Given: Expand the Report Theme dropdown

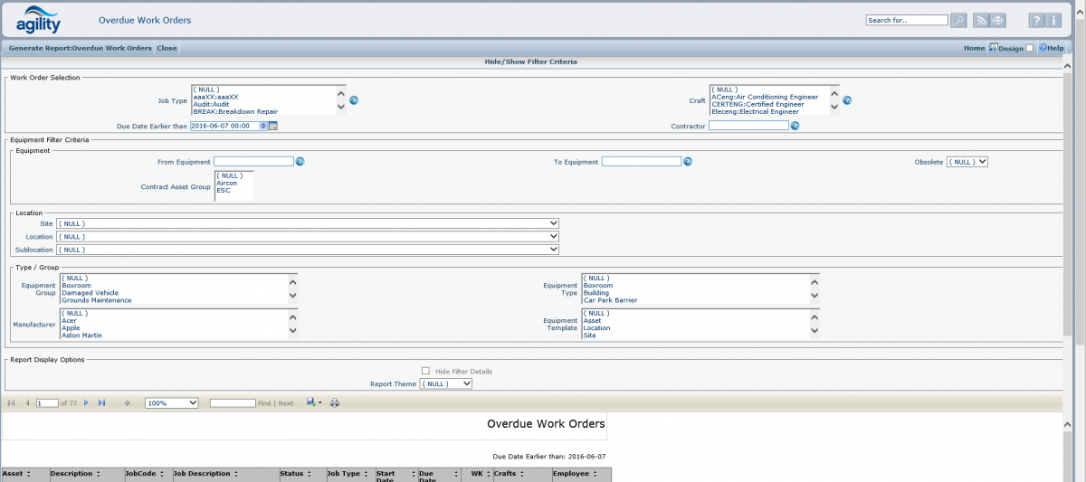Looking at the screenshot, I should click(x=446, y=383).
